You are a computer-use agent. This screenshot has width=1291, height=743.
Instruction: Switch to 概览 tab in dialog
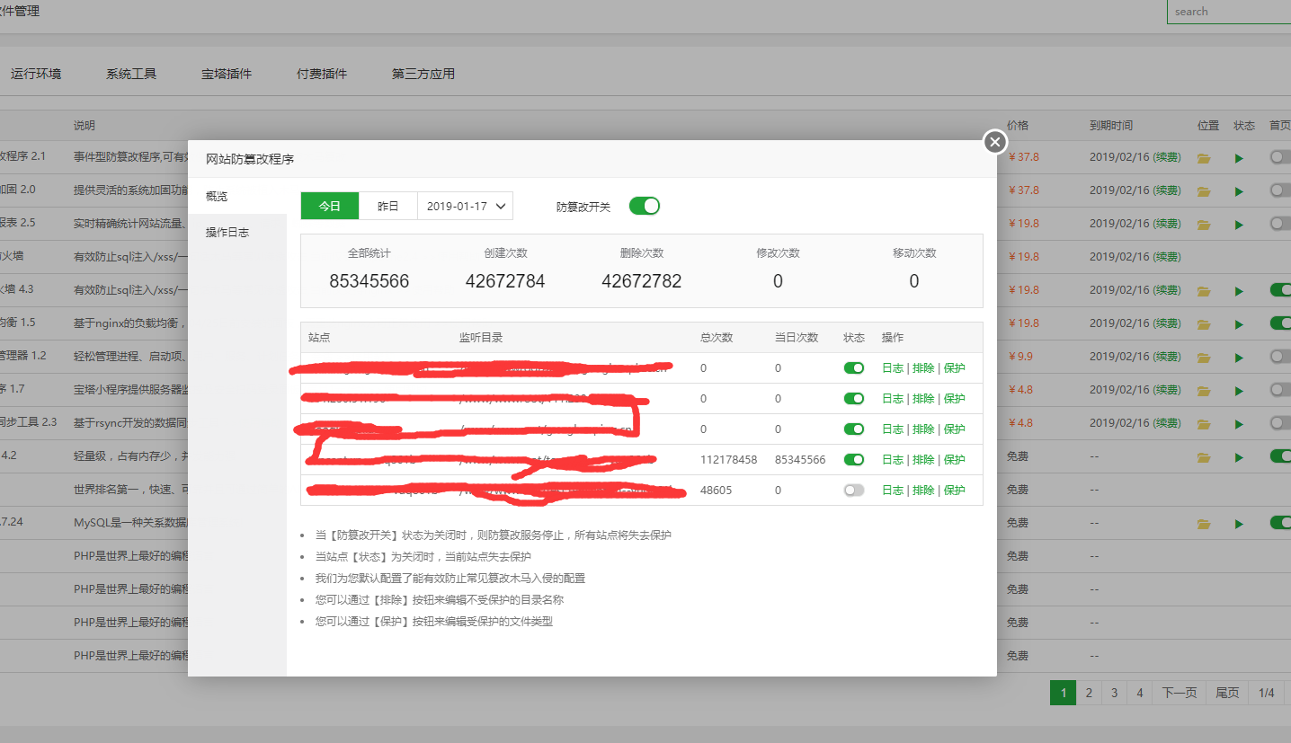237,196
